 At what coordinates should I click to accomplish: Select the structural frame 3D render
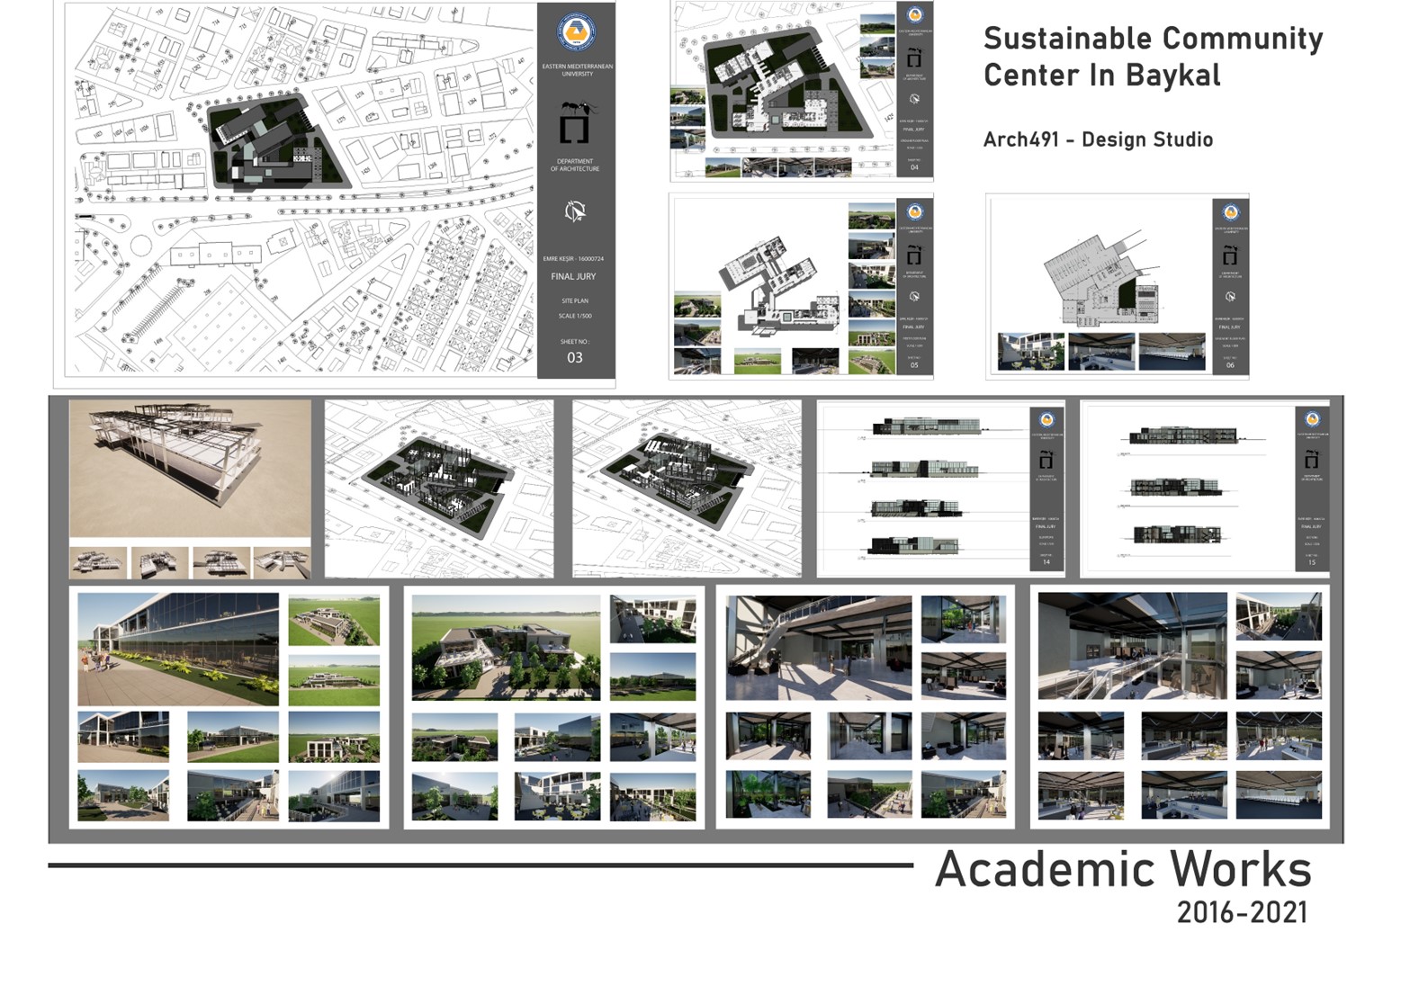coord(190,470)
